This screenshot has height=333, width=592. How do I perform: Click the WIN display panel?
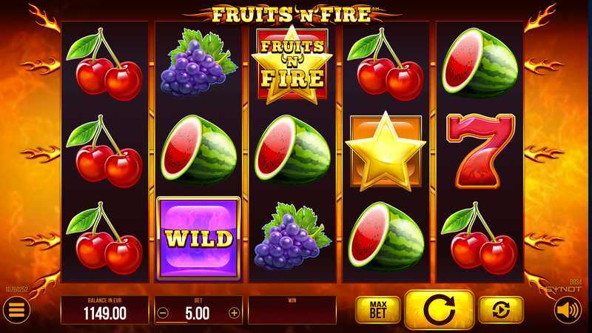pos(292,310)
